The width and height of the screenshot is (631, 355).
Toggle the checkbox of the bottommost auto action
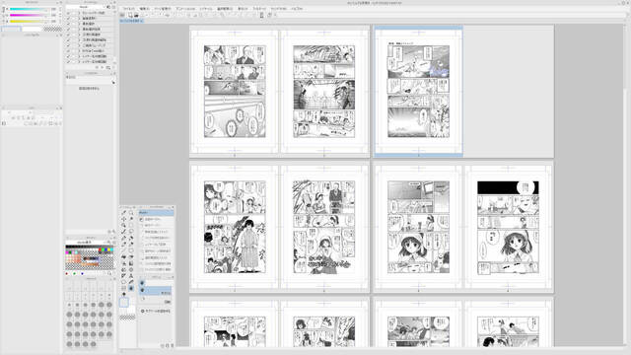click(x=68, y=61)
